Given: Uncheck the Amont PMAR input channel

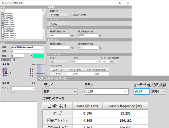Looking at the screenshot, I should (2, 25).
